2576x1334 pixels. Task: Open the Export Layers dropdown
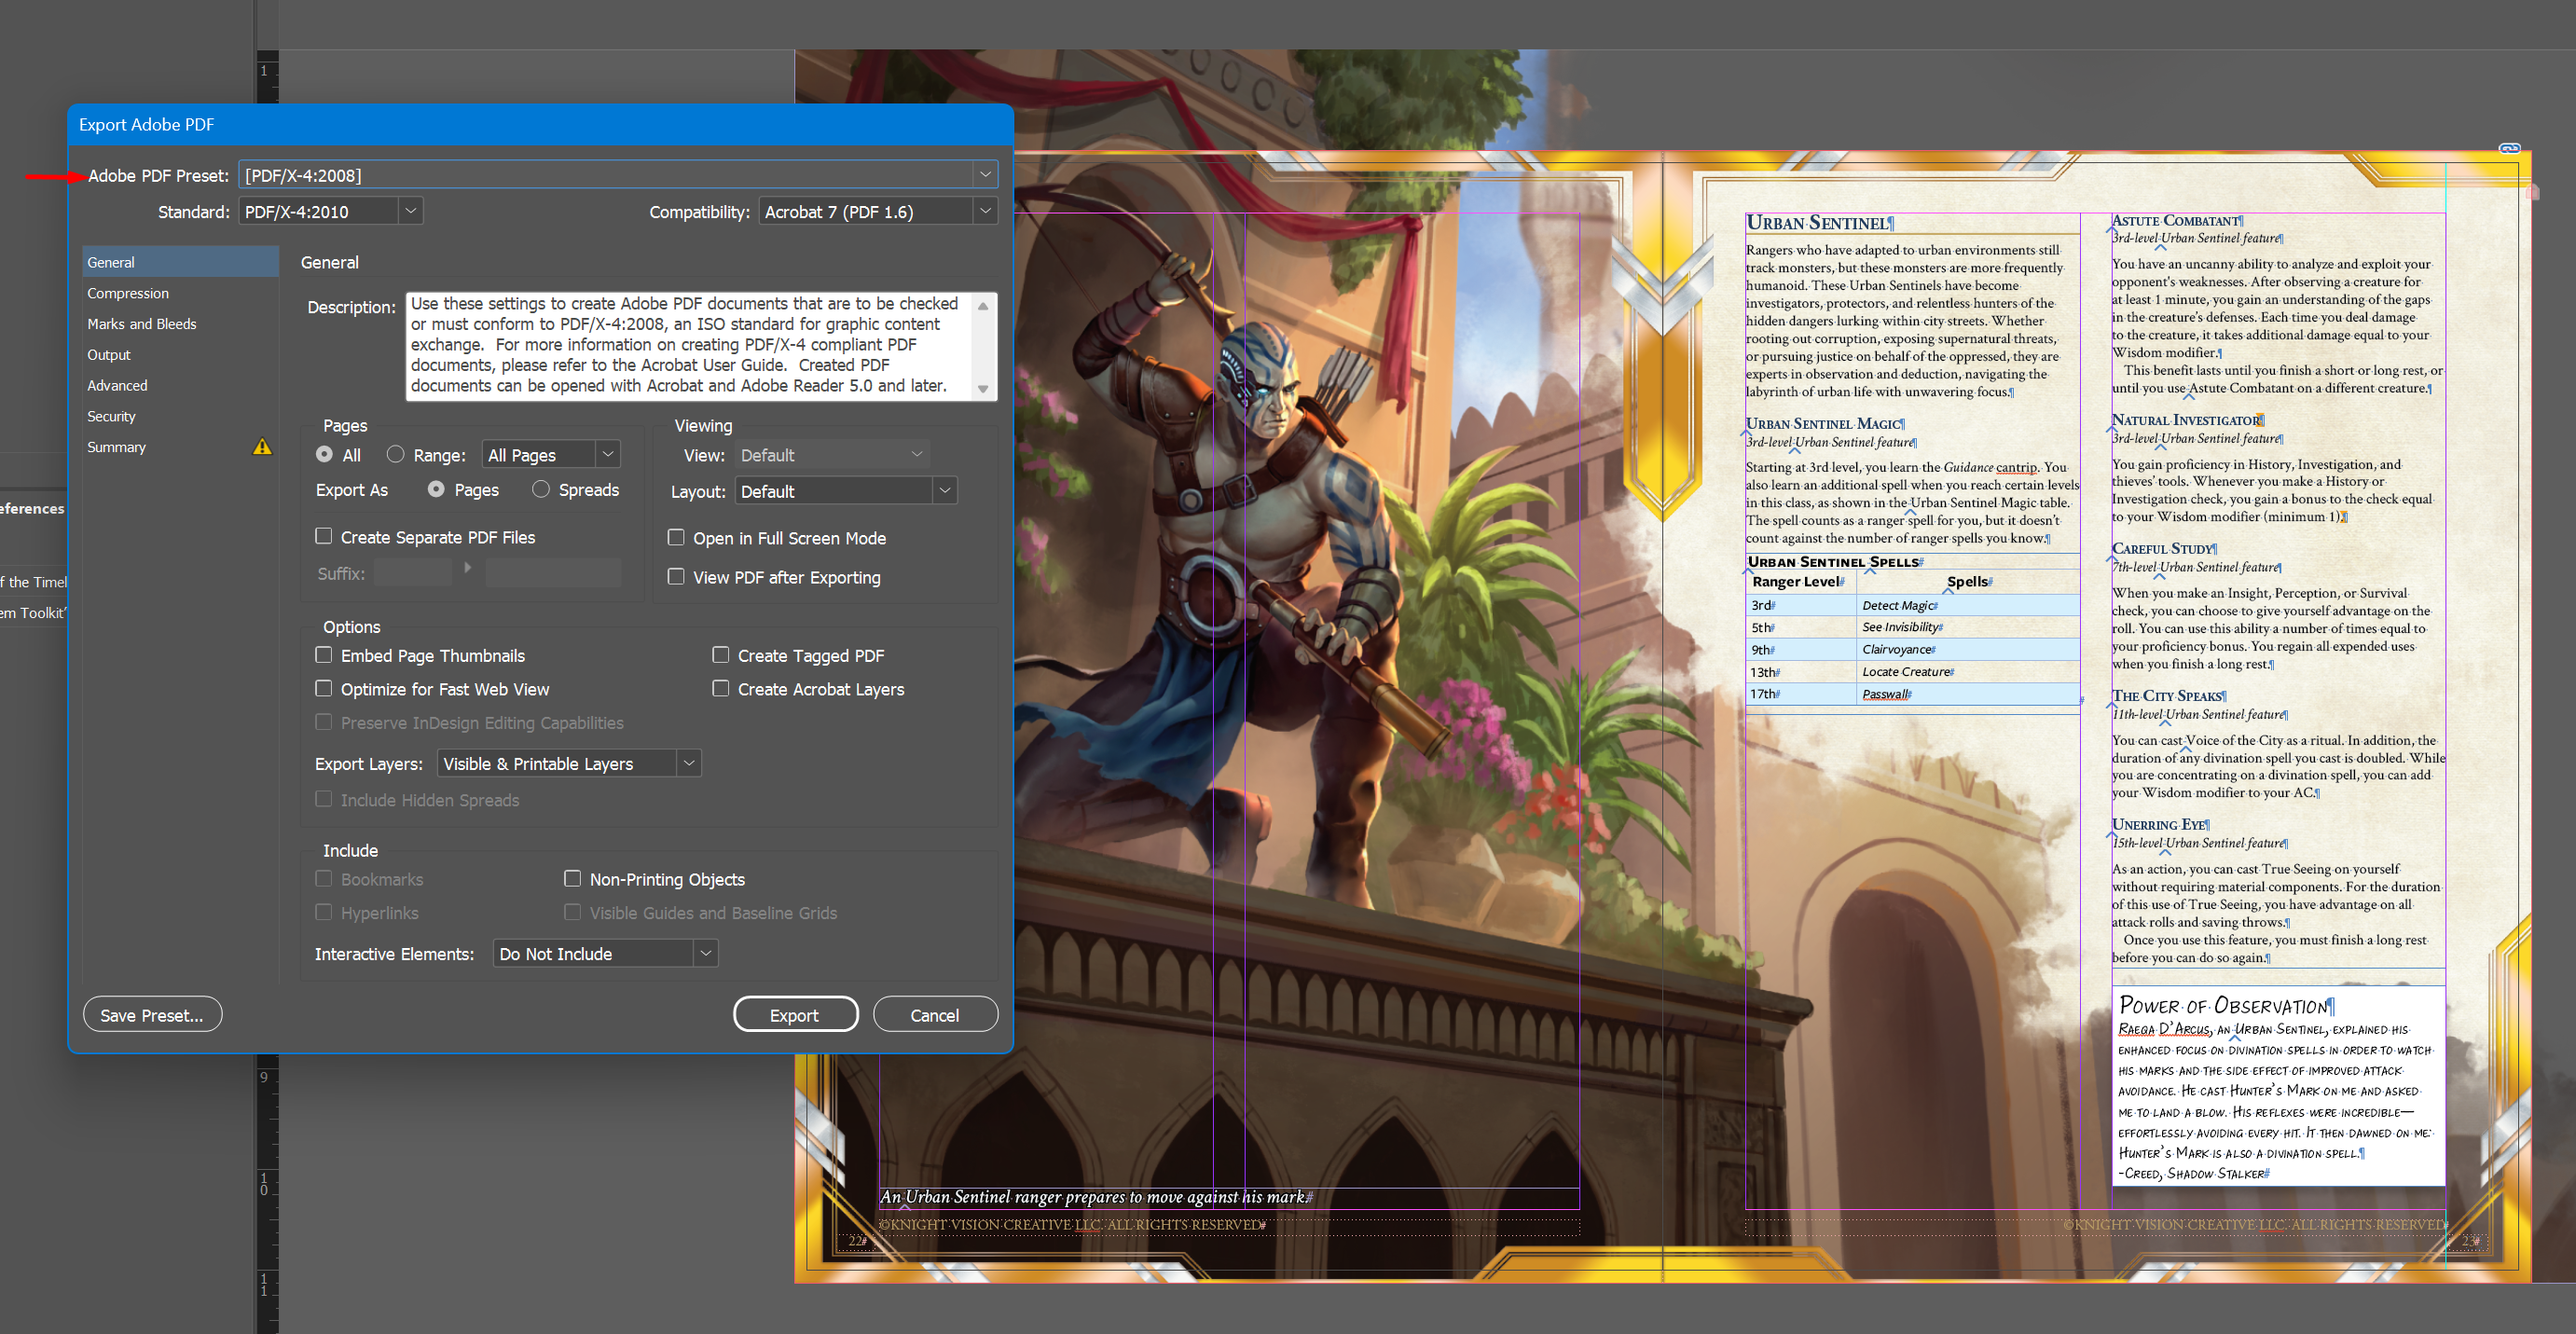pos(688,763)
